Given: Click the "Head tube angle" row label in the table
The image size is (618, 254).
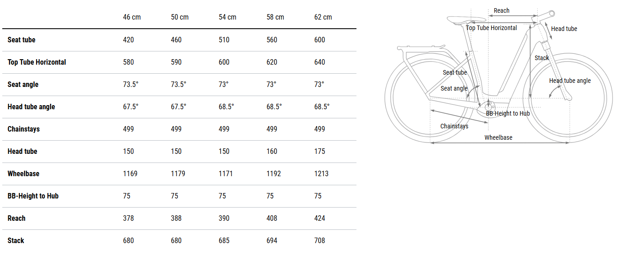Looking at the screenshot, I should [31, 107].
